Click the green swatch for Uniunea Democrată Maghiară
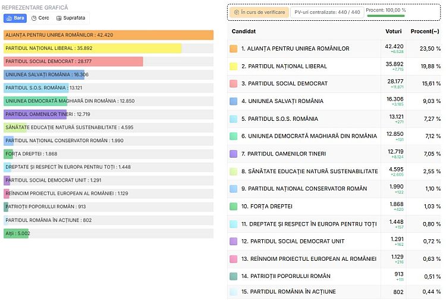Image resolution: width=446 pixels, height=300 pixels. tap(234, 136)
